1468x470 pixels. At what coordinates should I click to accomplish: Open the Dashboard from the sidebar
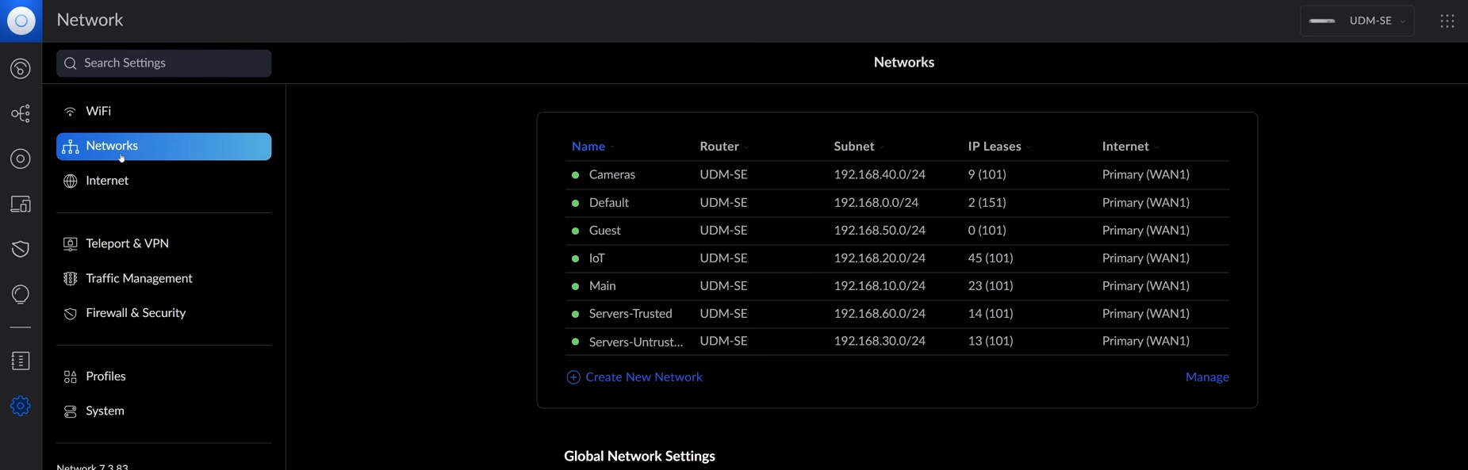coord(20,69)
